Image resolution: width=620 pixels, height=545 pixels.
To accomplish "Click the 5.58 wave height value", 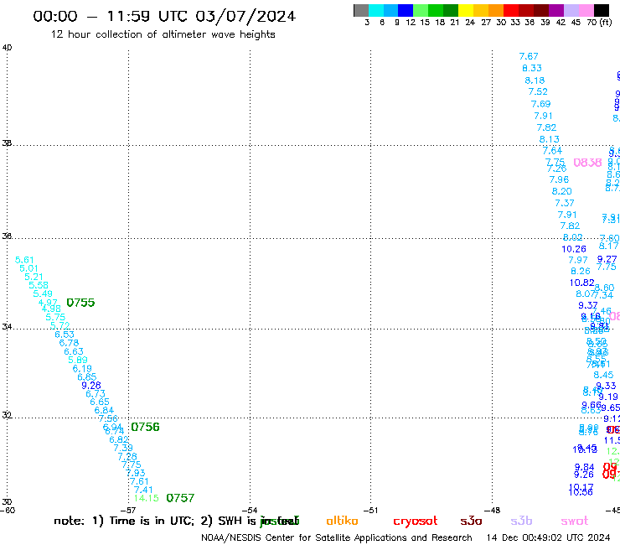I will click(x=39, y=285).
